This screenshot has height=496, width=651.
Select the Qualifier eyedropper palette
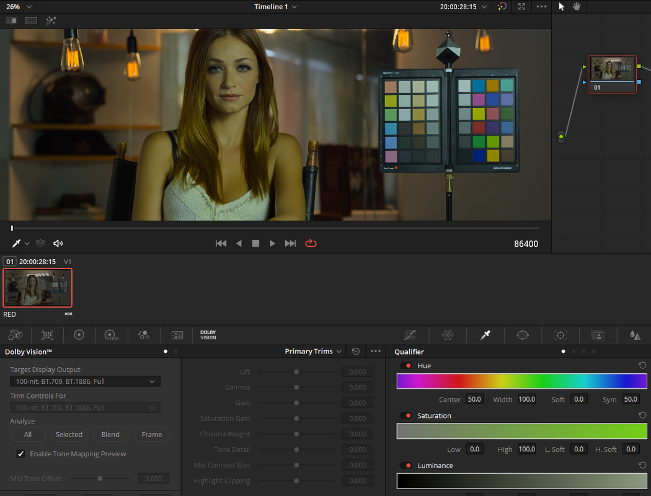click(x=485, y=335)
